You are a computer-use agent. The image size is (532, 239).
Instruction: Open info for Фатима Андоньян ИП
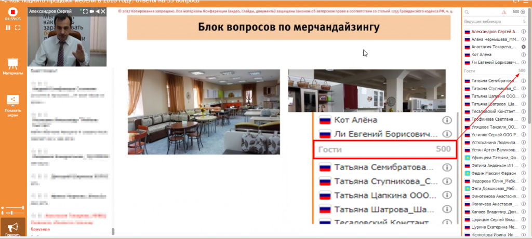(x=523, y=165)
